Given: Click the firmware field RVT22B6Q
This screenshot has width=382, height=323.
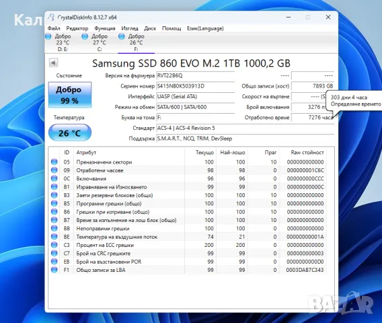Looking at the screenshot, I should tap(196, 75).
